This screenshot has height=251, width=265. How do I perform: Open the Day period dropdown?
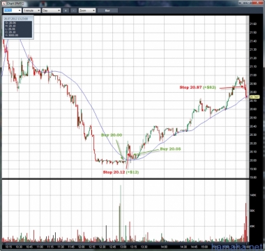(x=52, y=10)
